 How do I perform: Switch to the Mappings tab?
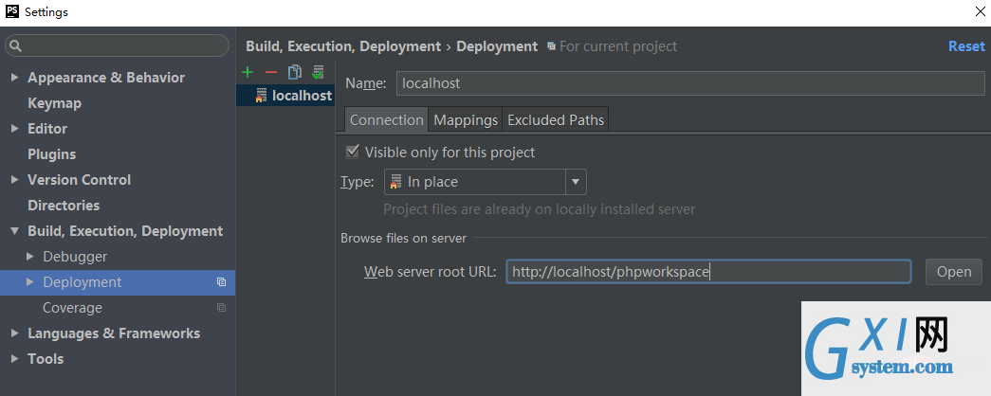466,119
